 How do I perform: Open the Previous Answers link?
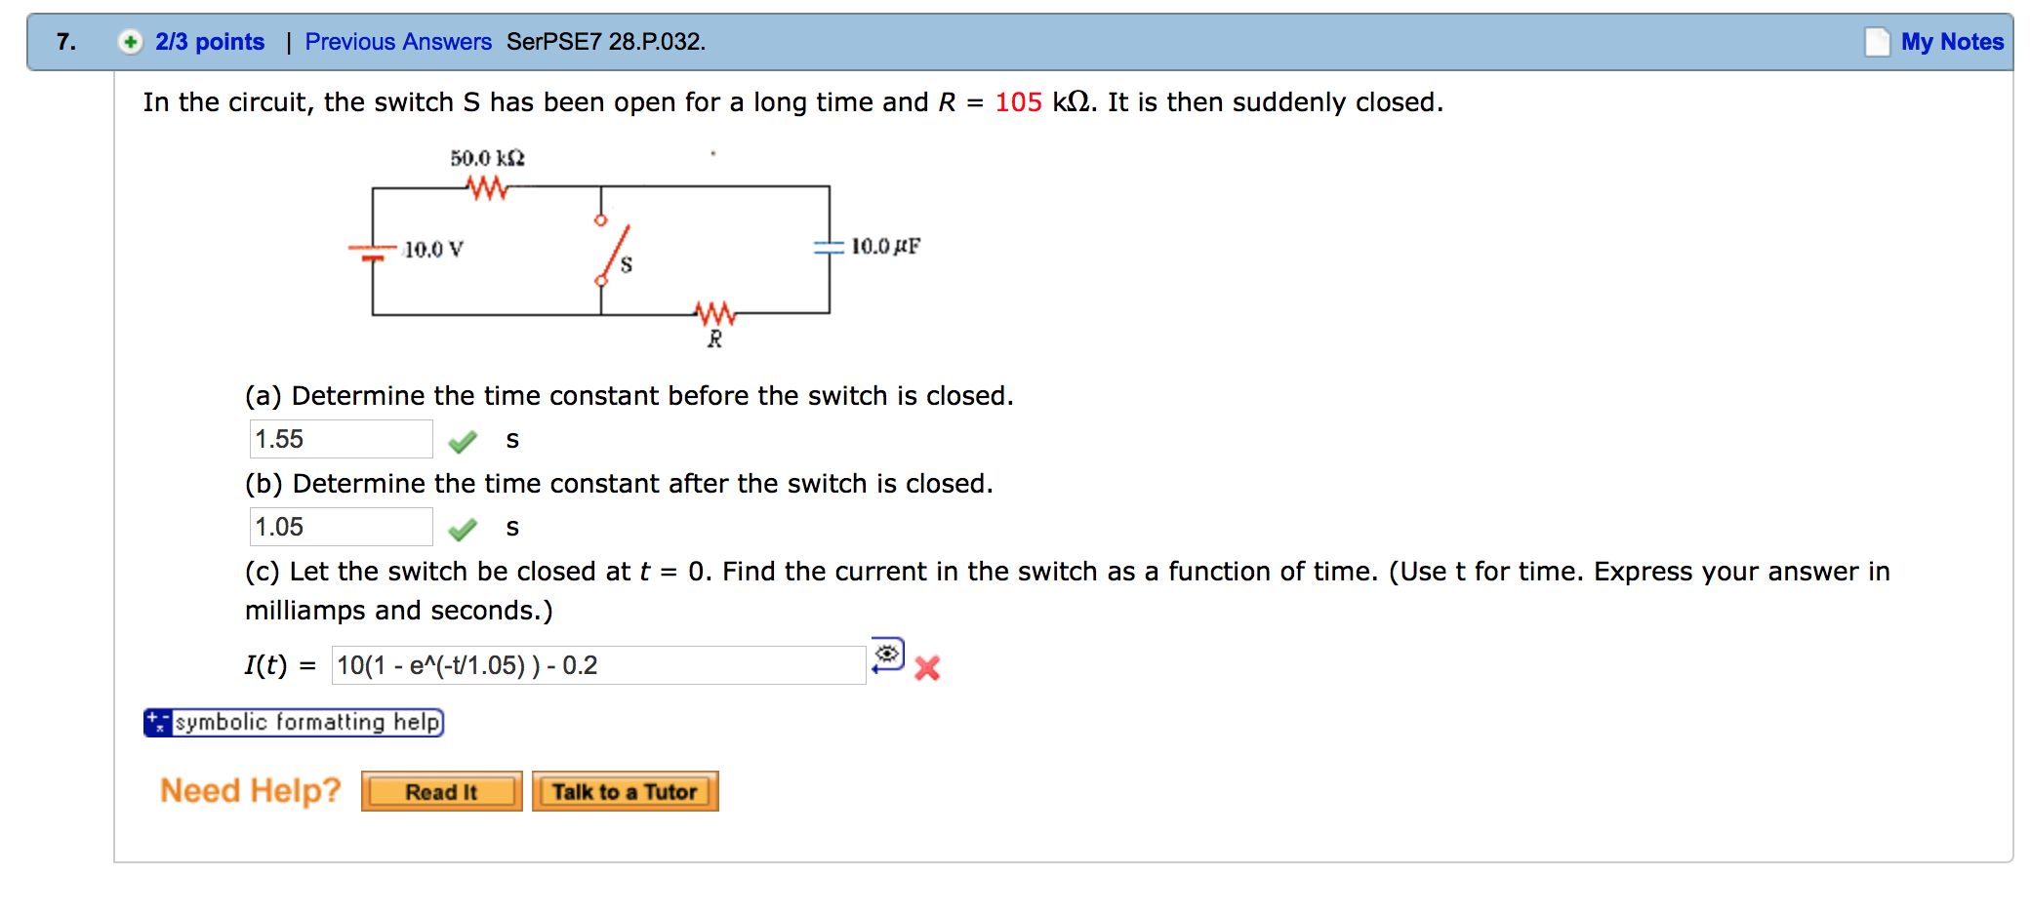click(397, 41)
